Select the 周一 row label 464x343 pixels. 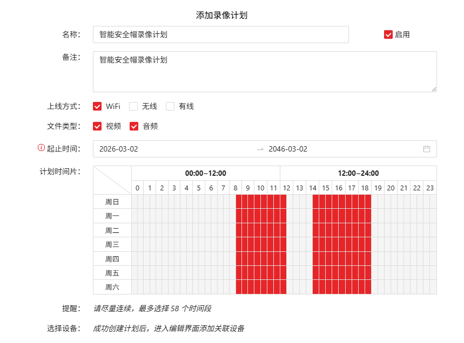(x=112, y=216)
